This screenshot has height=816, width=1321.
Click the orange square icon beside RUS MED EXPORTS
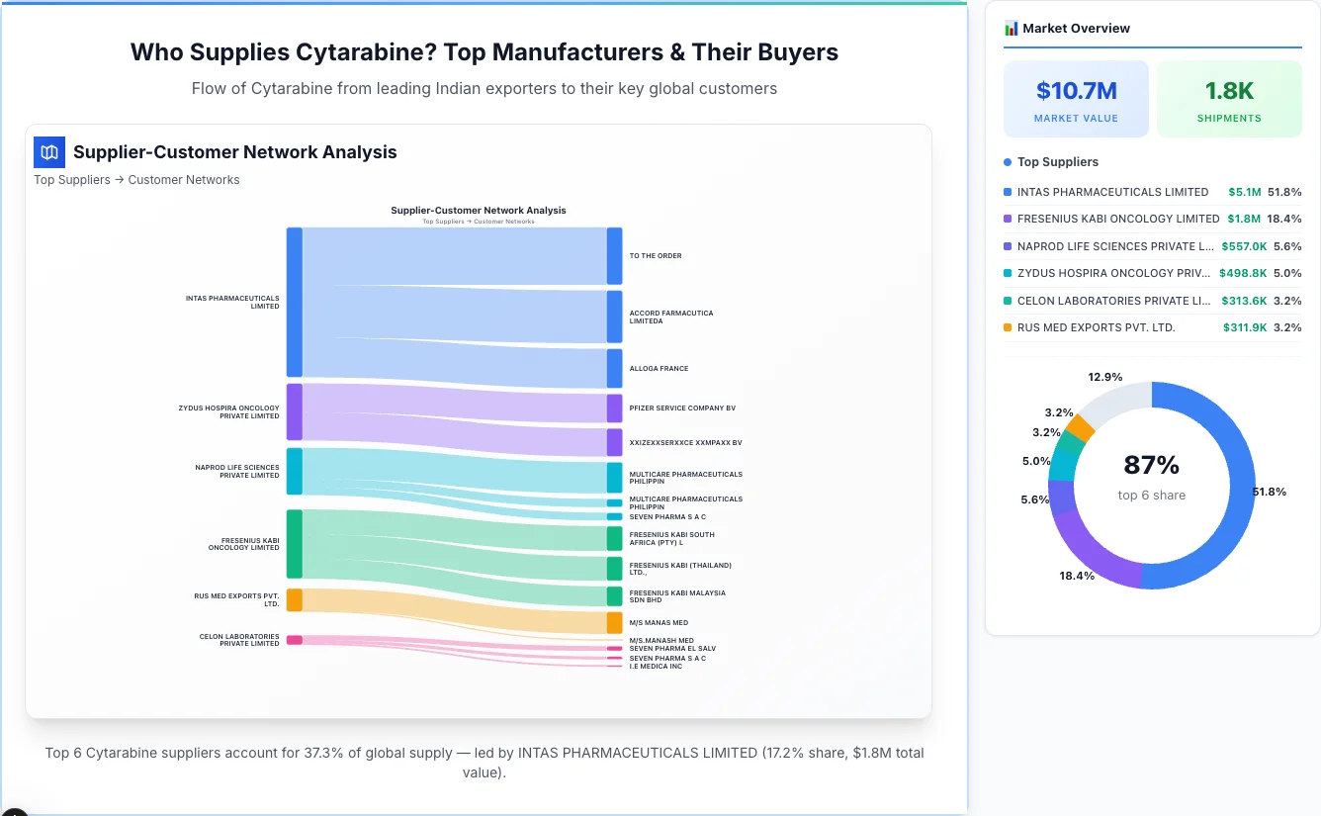(x=1008, y=327)
